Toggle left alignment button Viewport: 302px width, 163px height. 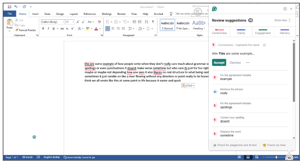[x=107, y=28]
